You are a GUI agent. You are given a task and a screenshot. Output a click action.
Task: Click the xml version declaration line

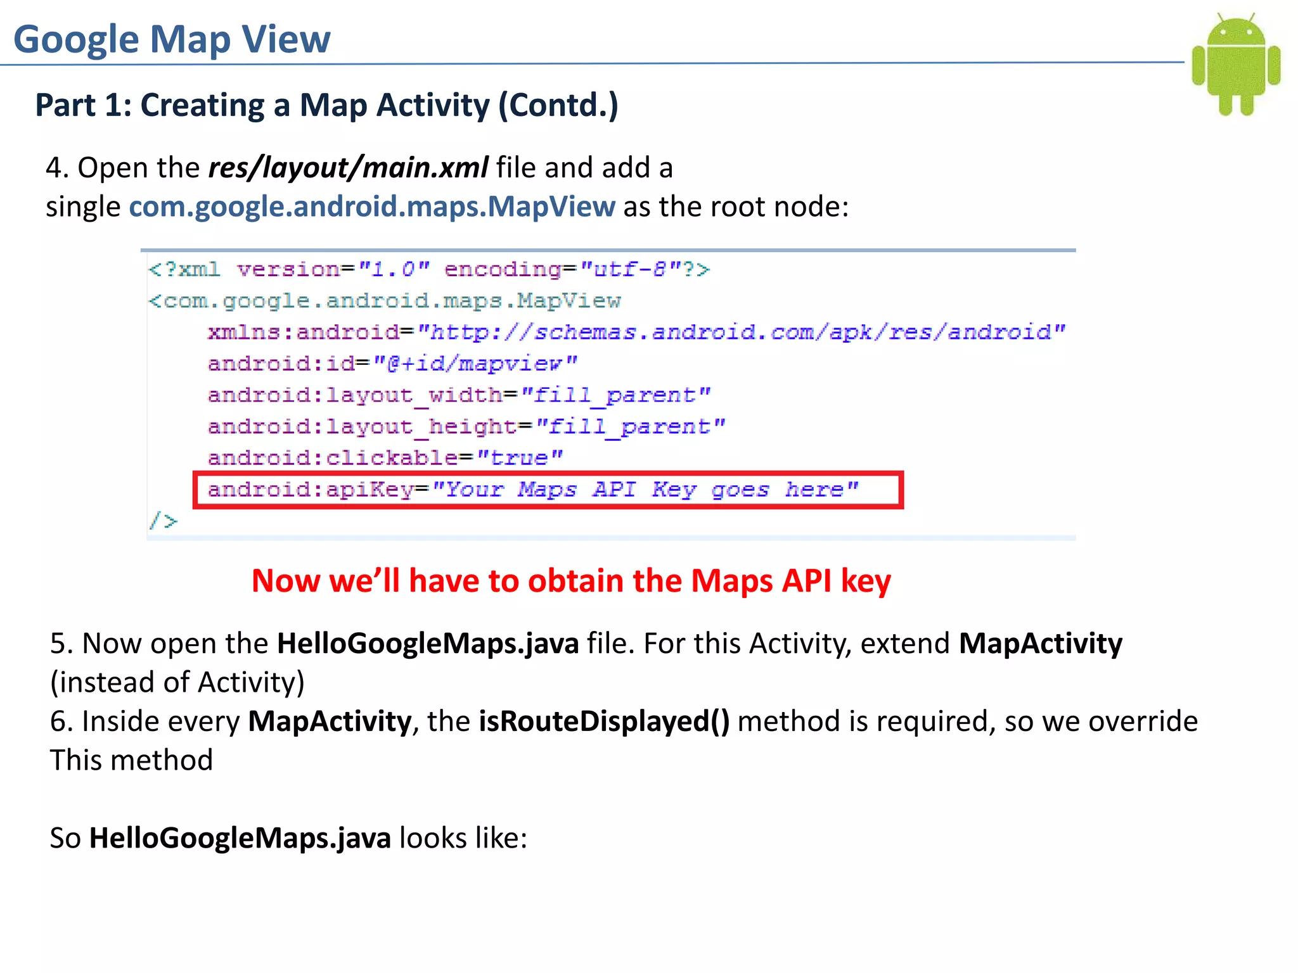click(x=429, y=270)
